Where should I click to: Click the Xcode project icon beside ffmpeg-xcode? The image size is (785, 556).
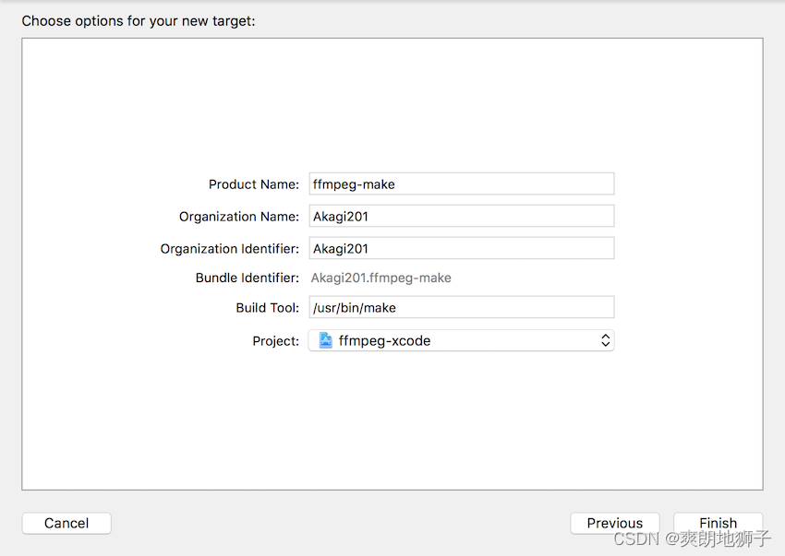pos(326,340)
